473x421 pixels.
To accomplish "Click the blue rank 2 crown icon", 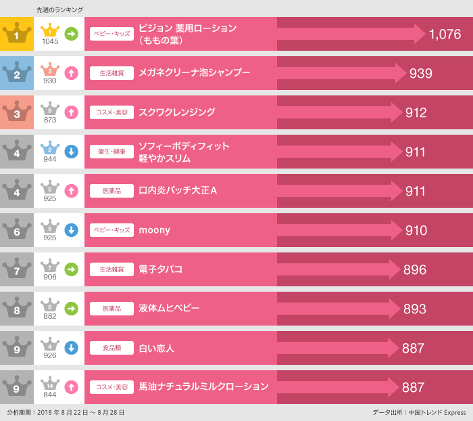I will [16, 72].
